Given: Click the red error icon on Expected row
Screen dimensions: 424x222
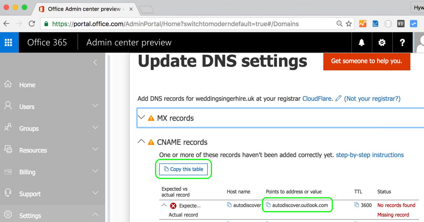Looking at the screenshot, I should [173, 206].
